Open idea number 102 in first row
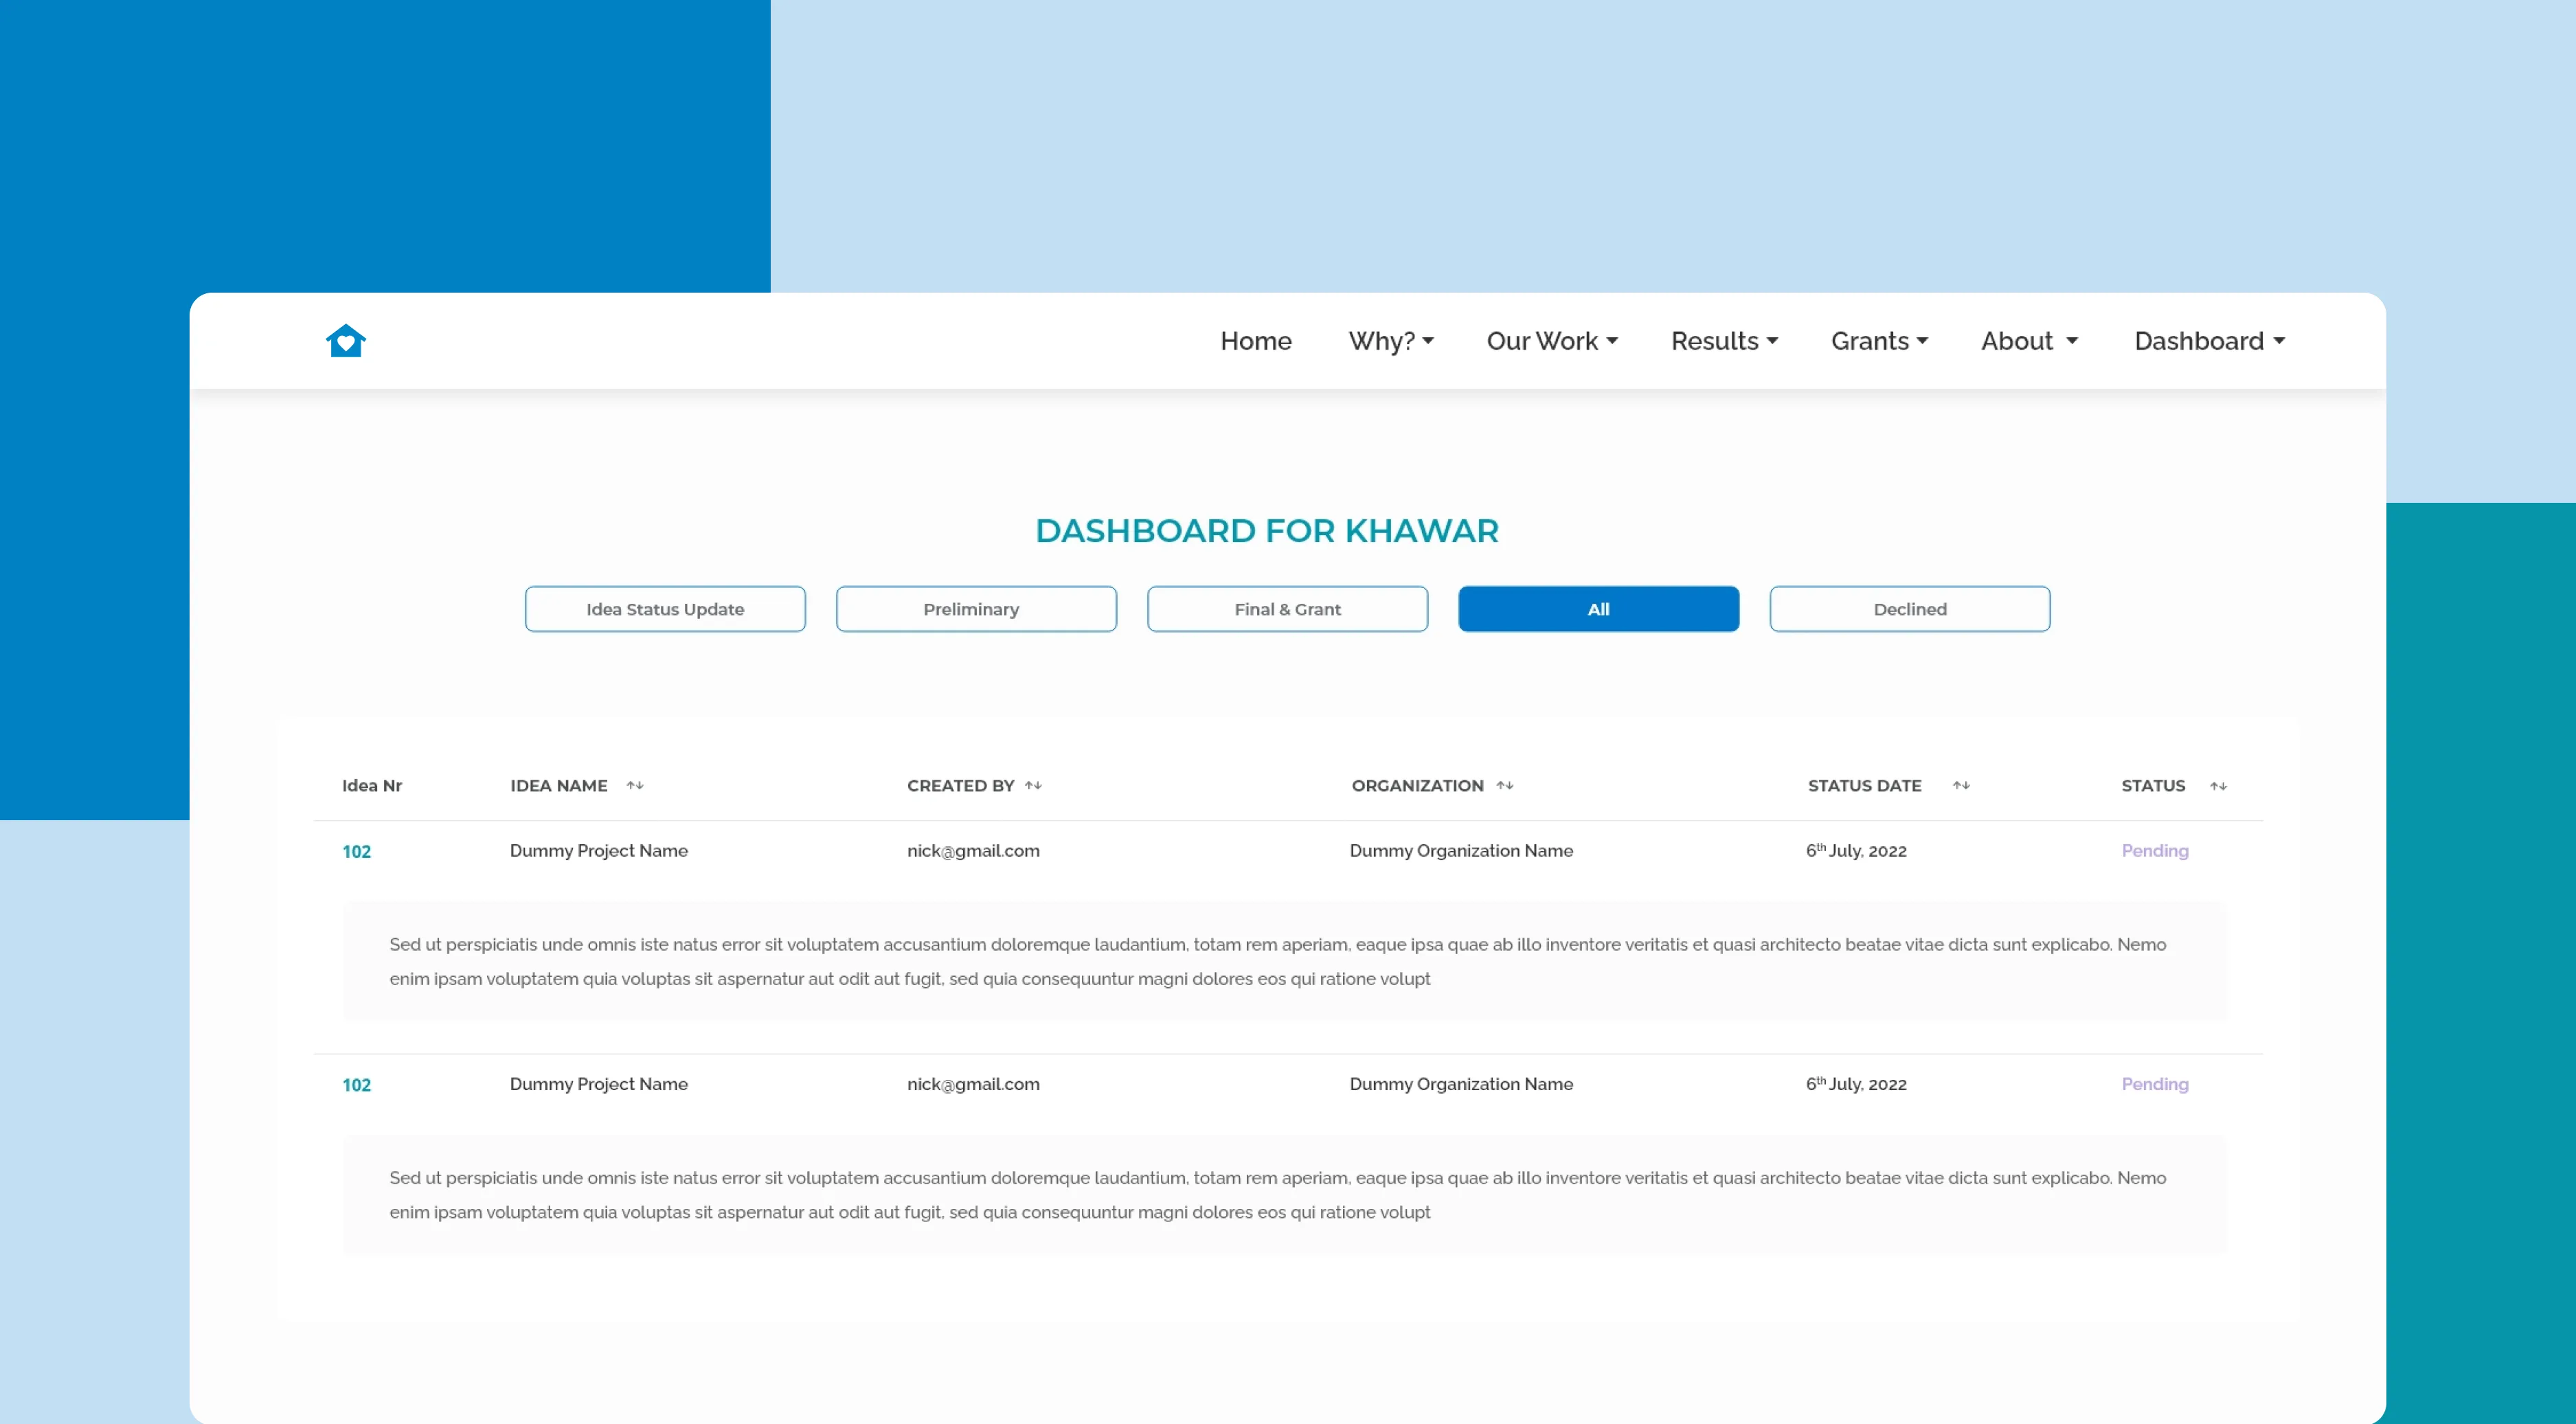Viewport: 2576px width, 1424px height. (x=357, y=852)
